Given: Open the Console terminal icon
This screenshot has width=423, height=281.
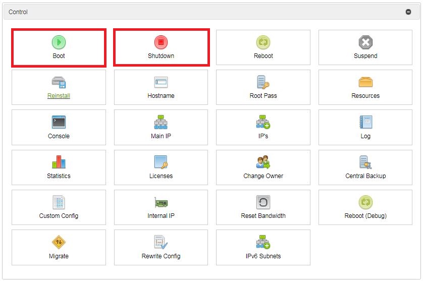Looking at the screenshot, I should (59, 122).
